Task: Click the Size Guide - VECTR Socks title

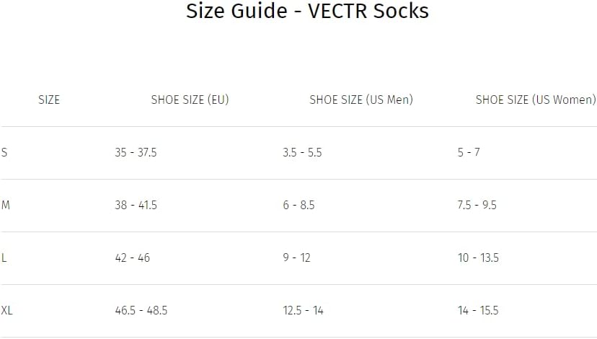Action: (x=307, y=11)
